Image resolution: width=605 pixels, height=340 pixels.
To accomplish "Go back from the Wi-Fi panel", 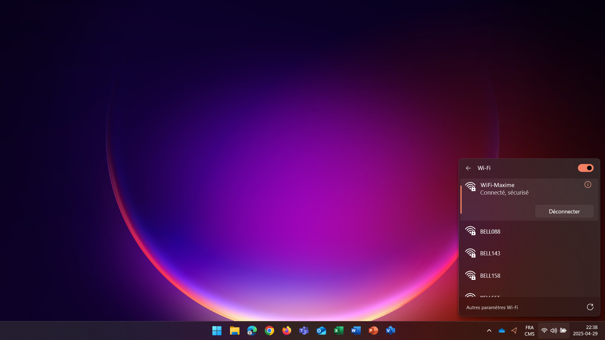I will point(468,168).
